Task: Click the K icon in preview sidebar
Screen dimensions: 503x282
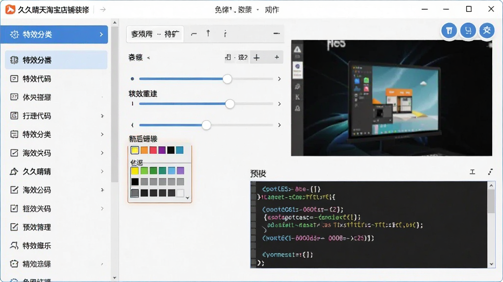Action: tap(297, 97)
